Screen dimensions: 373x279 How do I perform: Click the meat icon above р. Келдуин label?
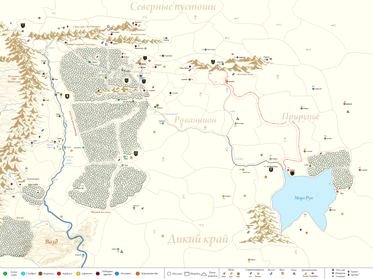(262, 154)
